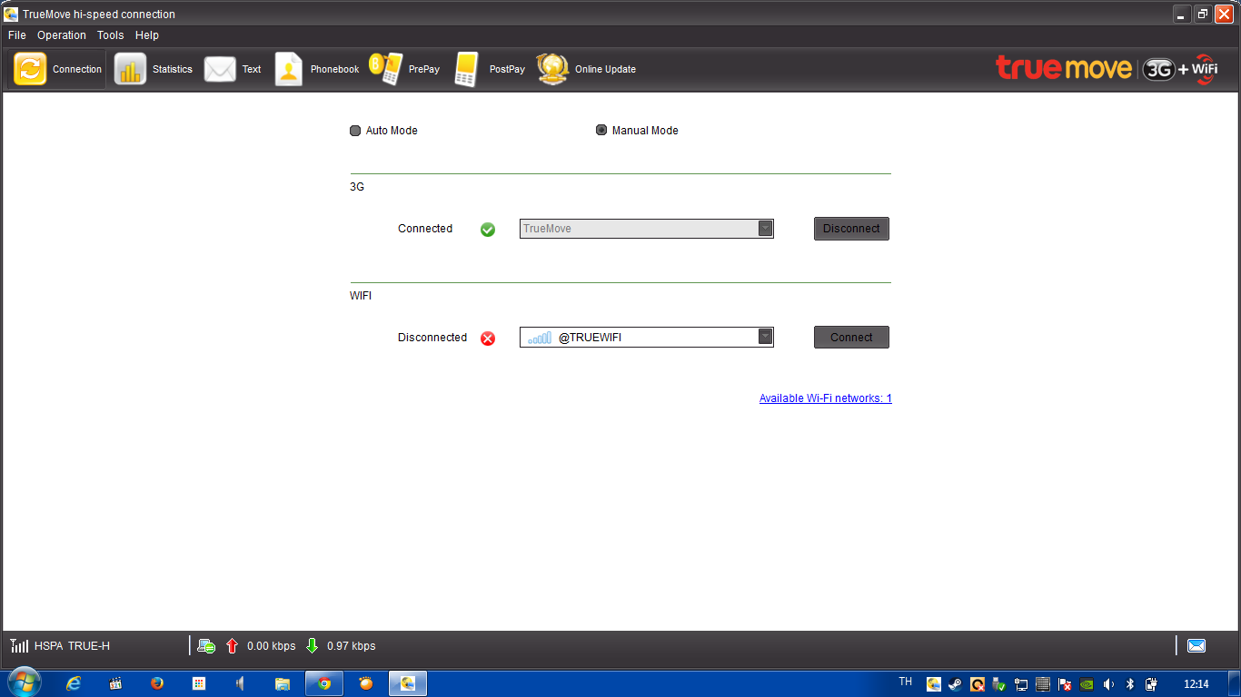Image resolution: width=1241 pixels, height=697 pixels.
Task: Open the Available Wi-Fi networks link
Action: tap(826, 398)
